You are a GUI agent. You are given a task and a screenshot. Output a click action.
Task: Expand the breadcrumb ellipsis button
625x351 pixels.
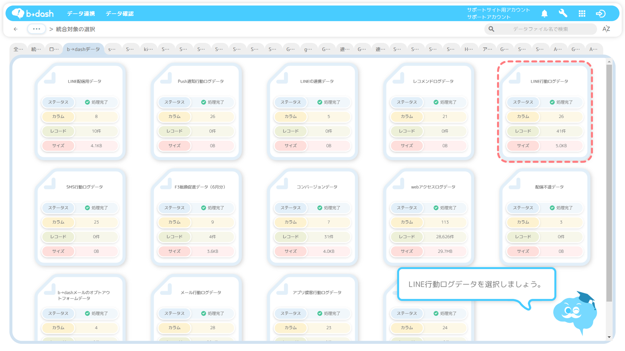tap(36, 29)
